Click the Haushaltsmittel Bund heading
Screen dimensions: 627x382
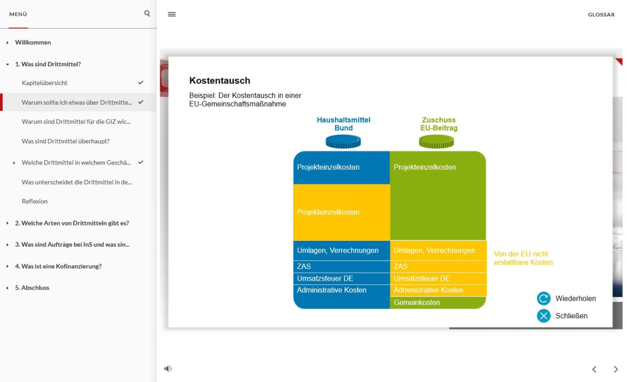(x=343, y=124)
